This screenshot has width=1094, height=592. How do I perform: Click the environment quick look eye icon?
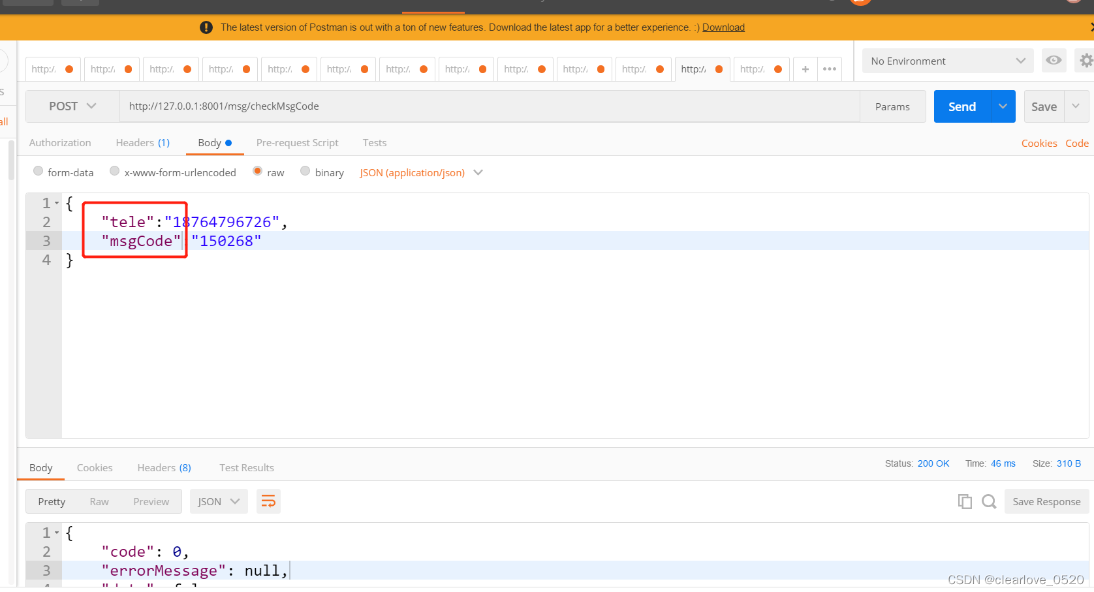(x=1054, y=61)
